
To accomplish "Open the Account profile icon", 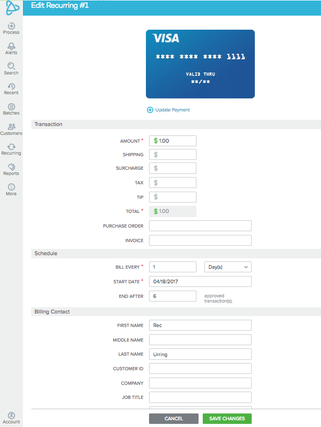I will click(11, 416).
